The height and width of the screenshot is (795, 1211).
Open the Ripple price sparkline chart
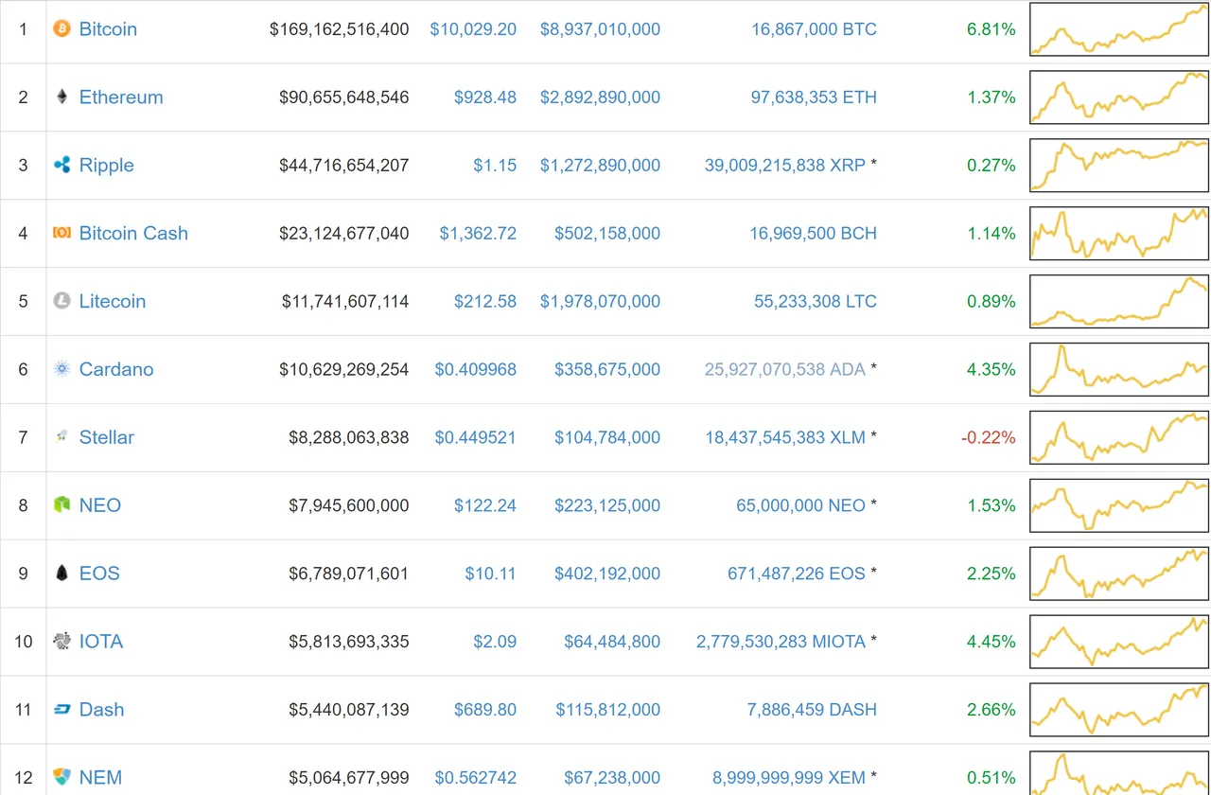click(x=1119, y=166)
